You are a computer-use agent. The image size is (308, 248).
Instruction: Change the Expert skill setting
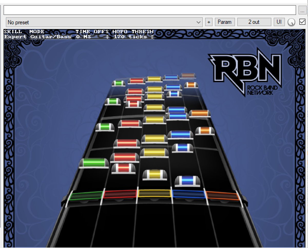pyautogui.click(x=15, y=37)
